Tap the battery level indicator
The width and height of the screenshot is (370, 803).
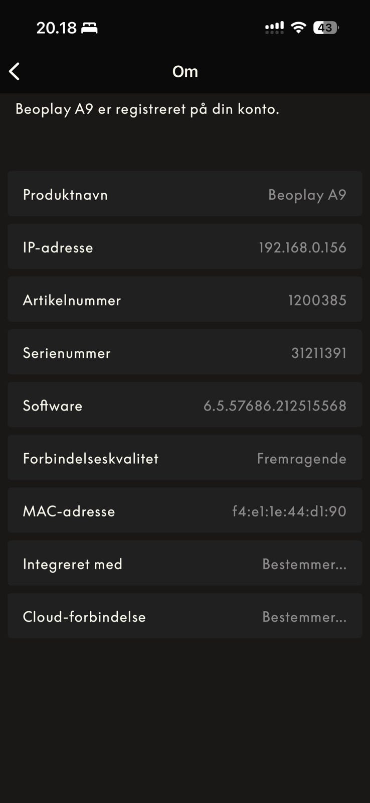tap(325, 28)
